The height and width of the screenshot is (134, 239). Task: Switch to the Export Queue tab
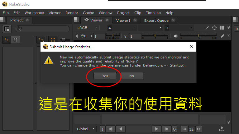pos(156,21)
